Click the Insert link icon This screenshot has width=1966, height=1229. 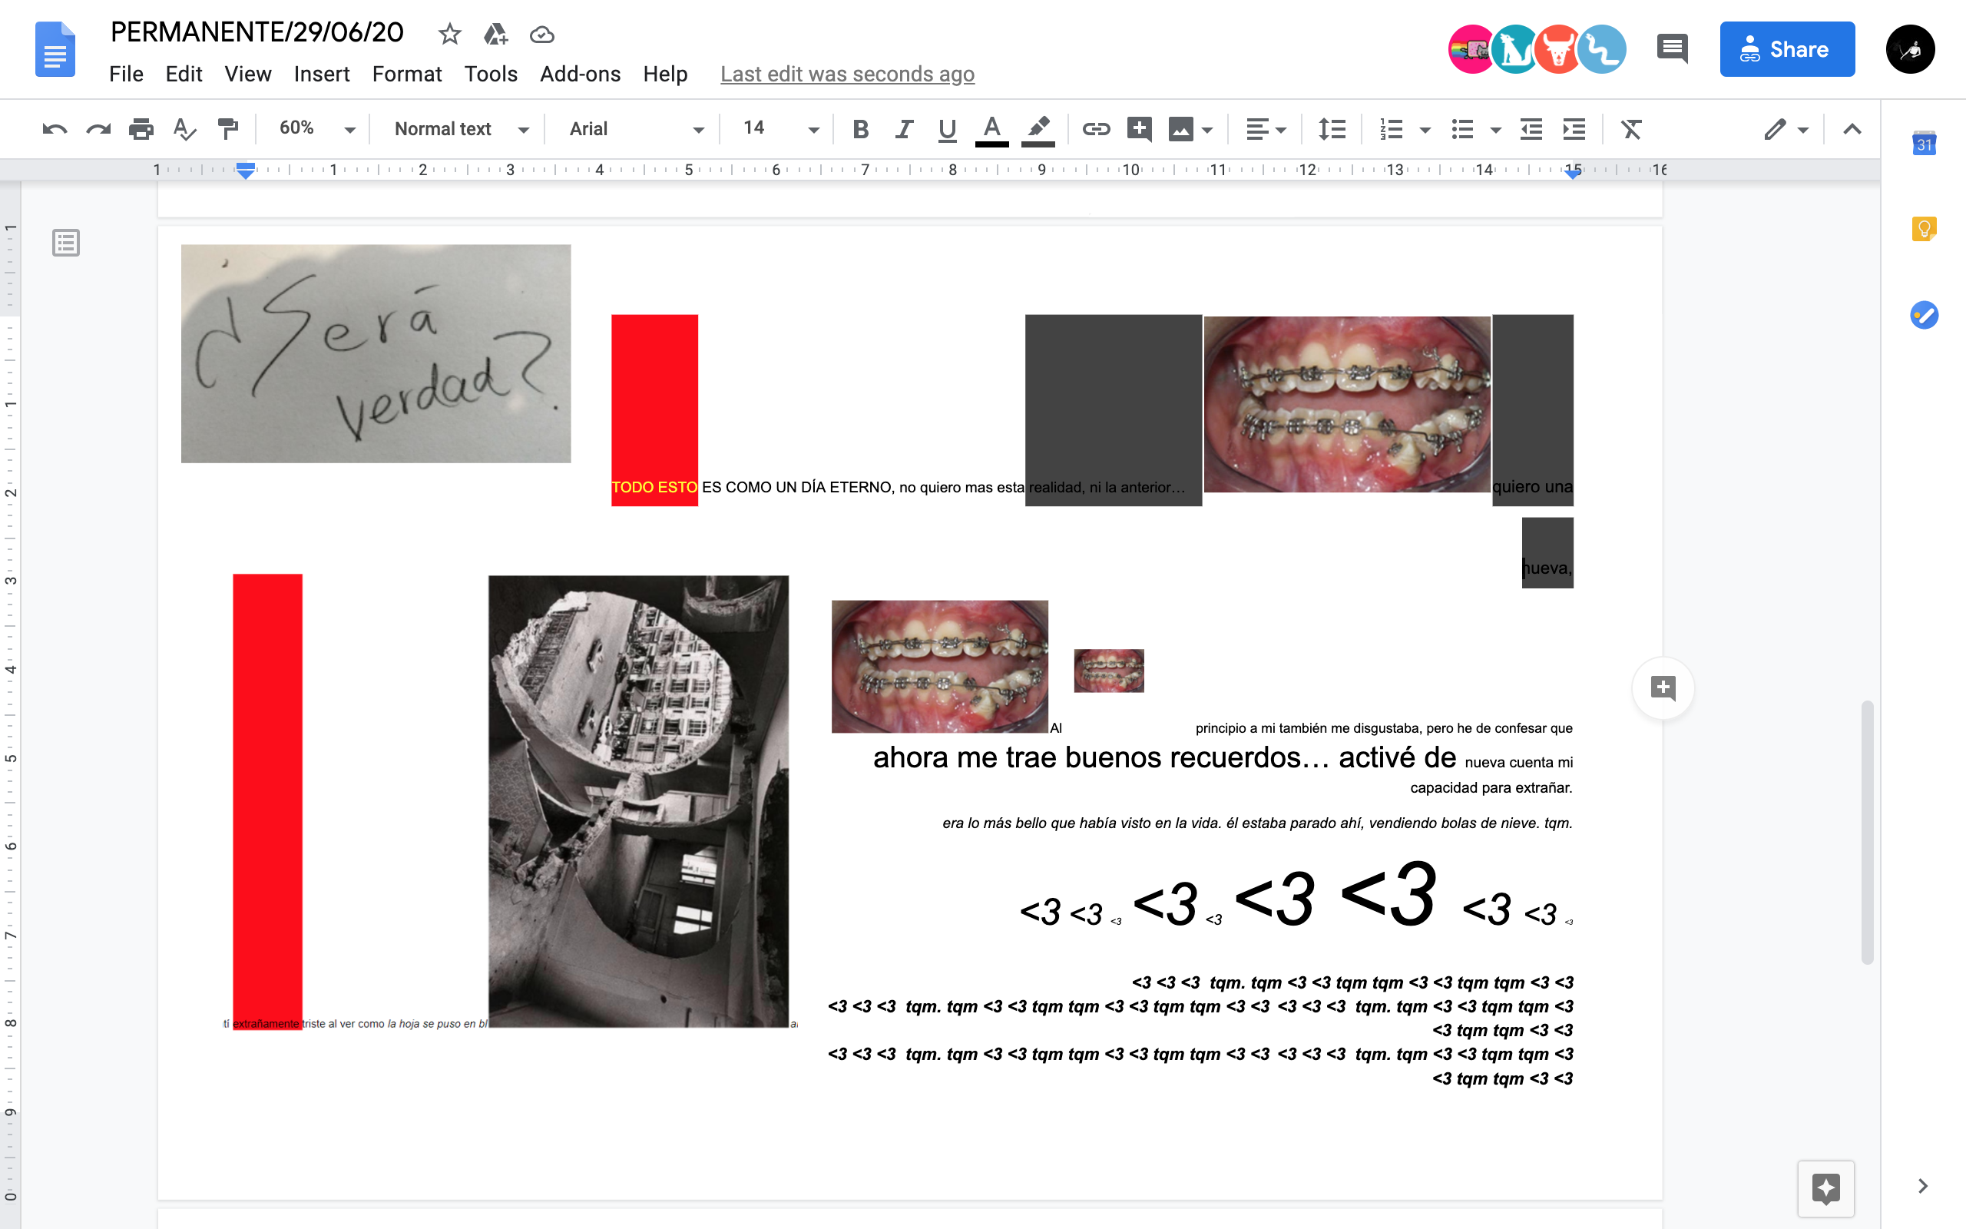point(1095,129)
